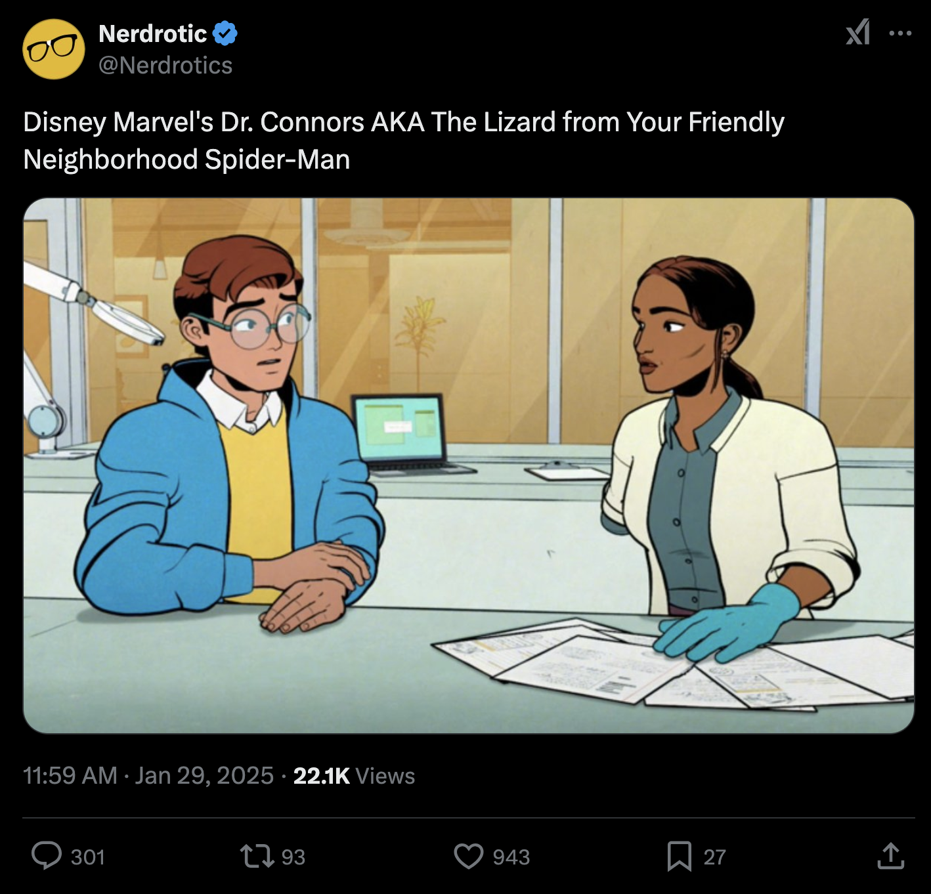
Task: Open the cartoon lab scene image
Action: [x=469, y=465]
